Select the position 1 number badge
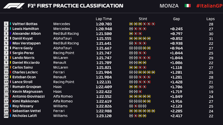The height and width of the screenshot is (125, 223). point(6,24)
